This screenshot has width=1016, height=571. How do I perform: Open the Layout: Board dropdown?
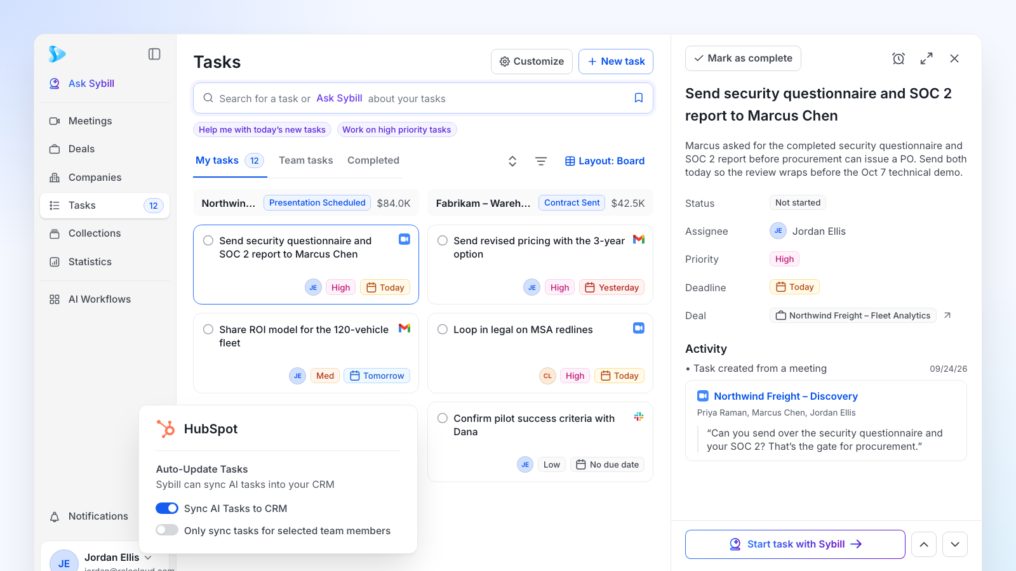coord(605,161)
